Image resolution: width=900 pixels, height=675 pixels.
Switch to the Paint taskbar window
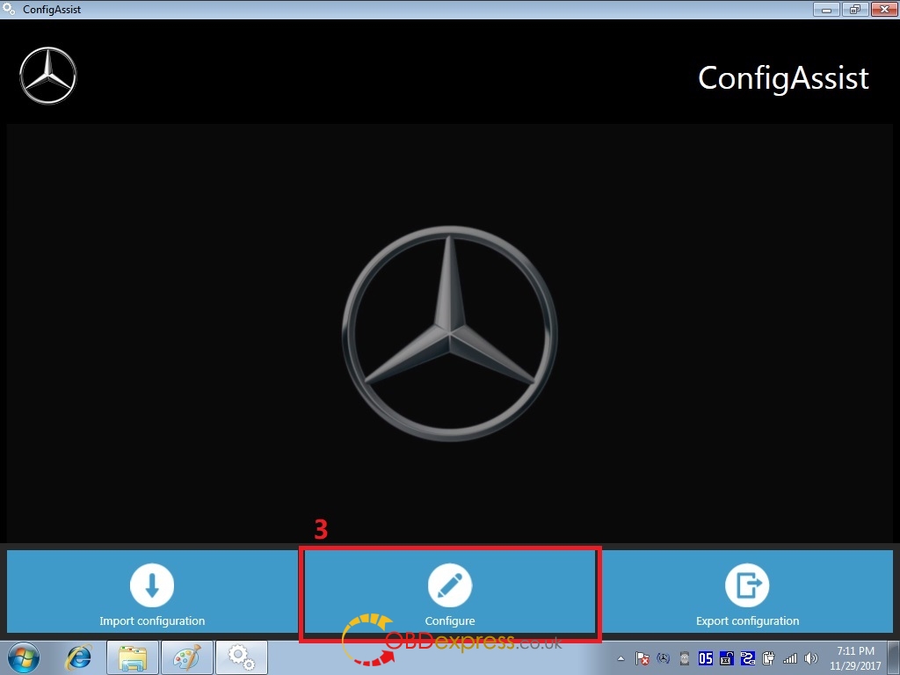click(186, 657)
